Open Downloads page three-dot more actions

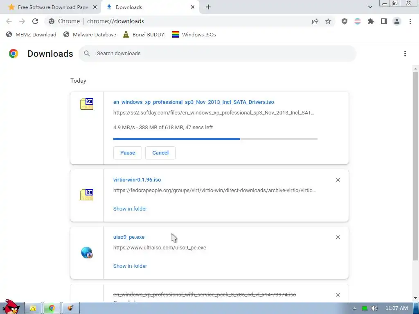[405, 54]
